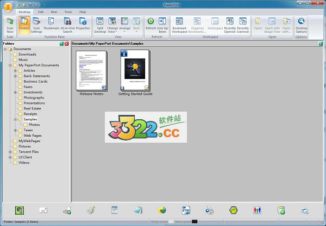
Task: Open the All-in-One Search pane
Action: coord(68,25)
